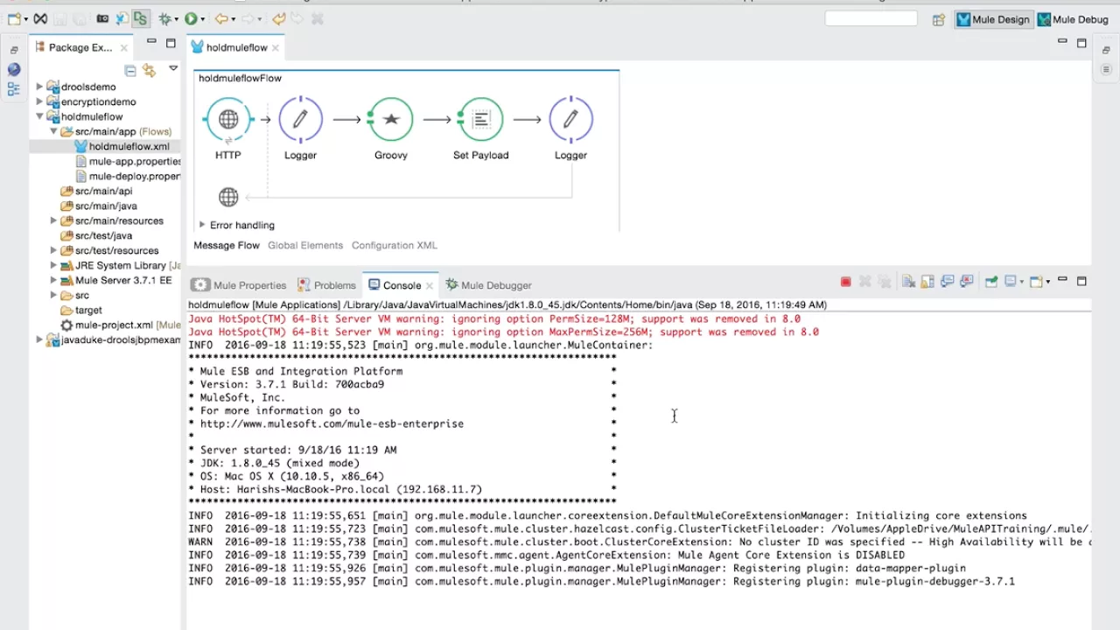Expand the encryptiondemo project

[x=39, y=101]
